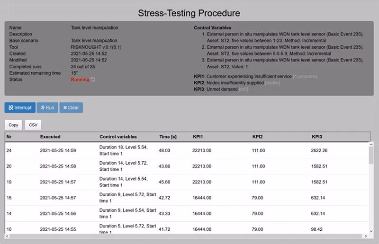Click the table's scroll down arrow
Image resolution: width=379 pixels, height=244 pixels.
pyautogui.click(x=371, y=231)
